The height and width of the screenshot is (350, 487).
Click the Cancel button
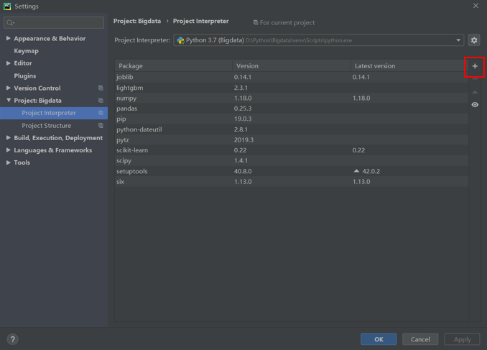tap(420, 339)
